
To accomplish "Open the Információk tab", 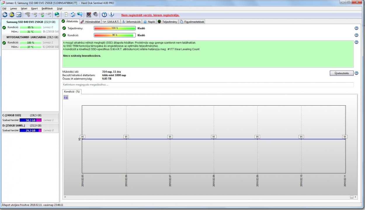I will coord(131,22).
